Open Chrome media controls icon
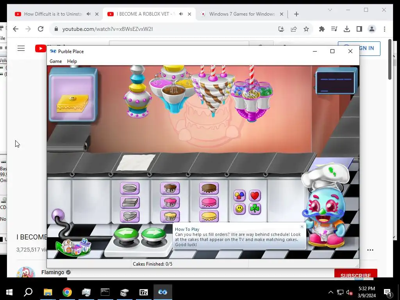Image resolution: width=400 pixels, height=300 pixels. pos(334,29)
